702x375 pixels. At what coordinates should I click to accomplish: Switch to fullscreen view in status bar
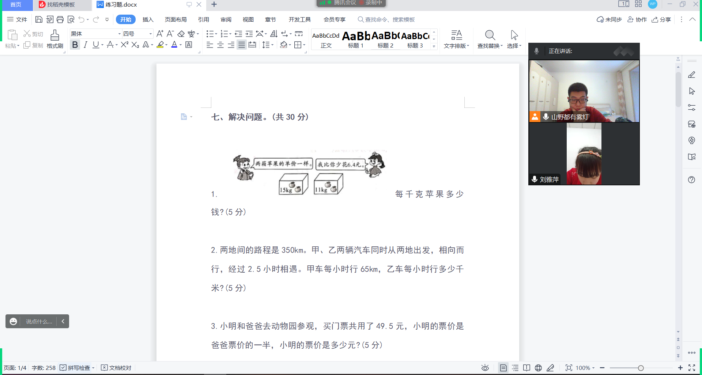coord(692,368)
